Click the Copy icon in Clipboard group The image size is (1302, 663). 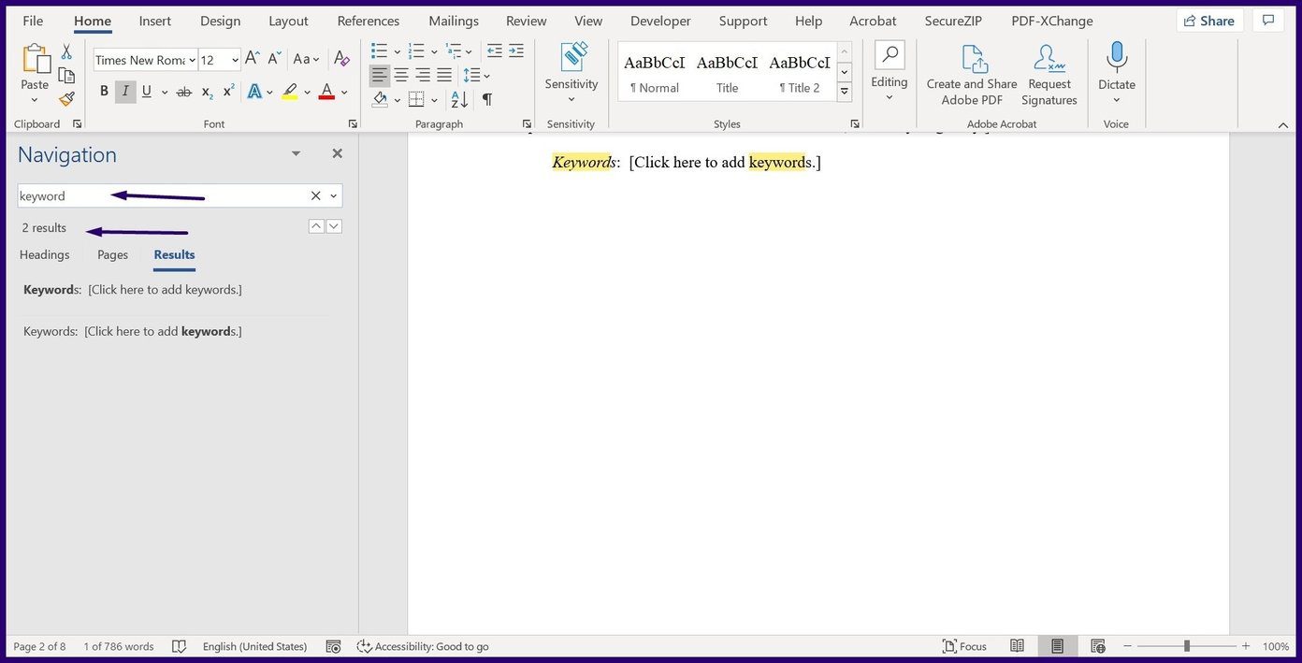pyautogui.click(x=66, y=76)
